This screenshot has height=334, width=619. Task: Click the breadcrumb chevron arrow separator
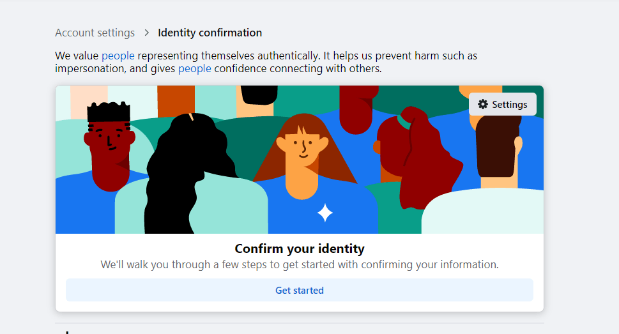147,33
